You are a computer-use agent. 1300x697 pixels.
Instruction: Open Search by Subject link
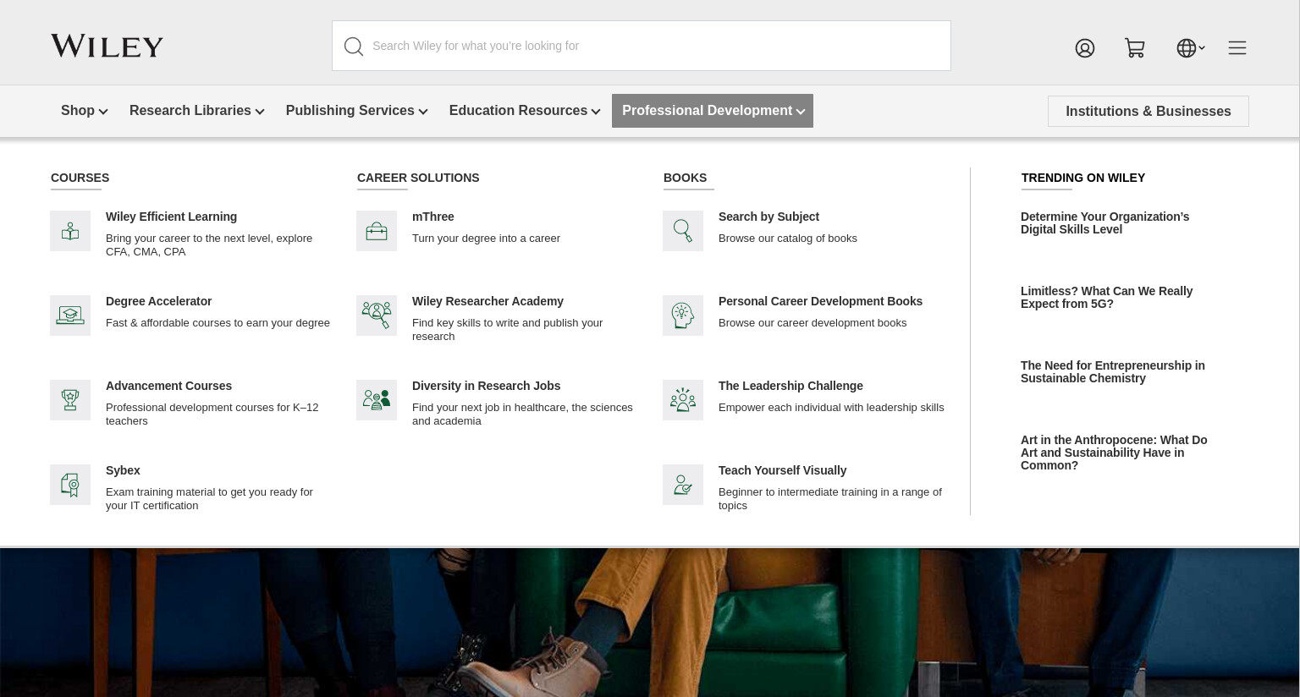pyautogui.click(x=768, y=217)
